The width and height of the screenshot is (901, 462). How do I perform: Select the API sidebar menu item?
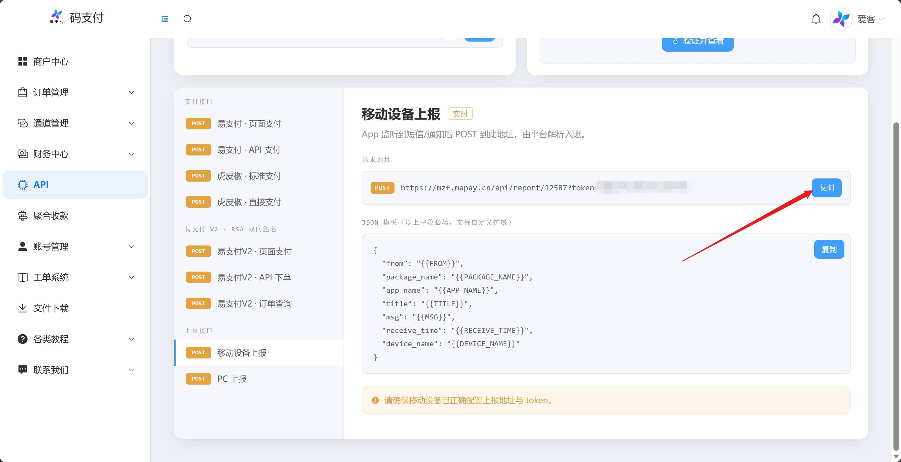(x=75, y=185)
